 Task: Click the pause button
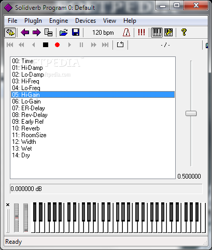click(81, 45)
